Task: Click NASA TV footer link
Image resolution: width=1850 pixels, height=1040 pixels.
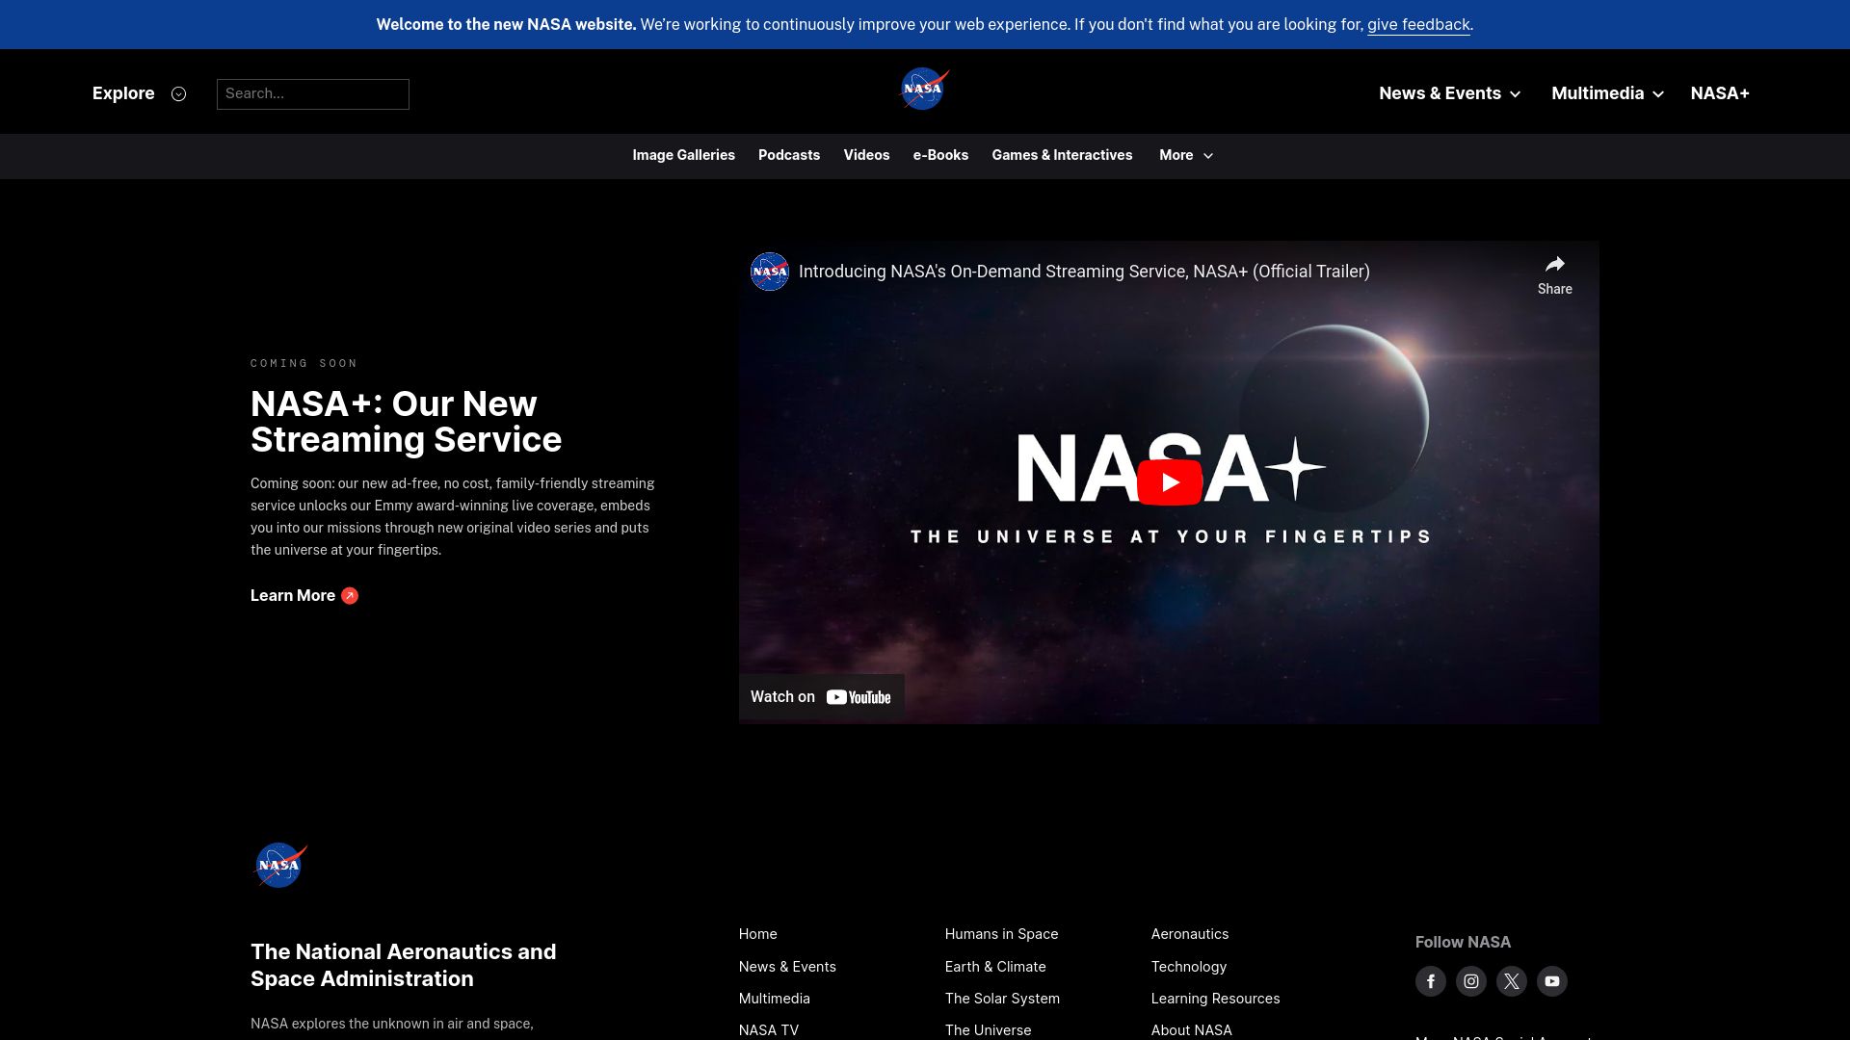Action: pyautogui.click(x=768, y=1030)
